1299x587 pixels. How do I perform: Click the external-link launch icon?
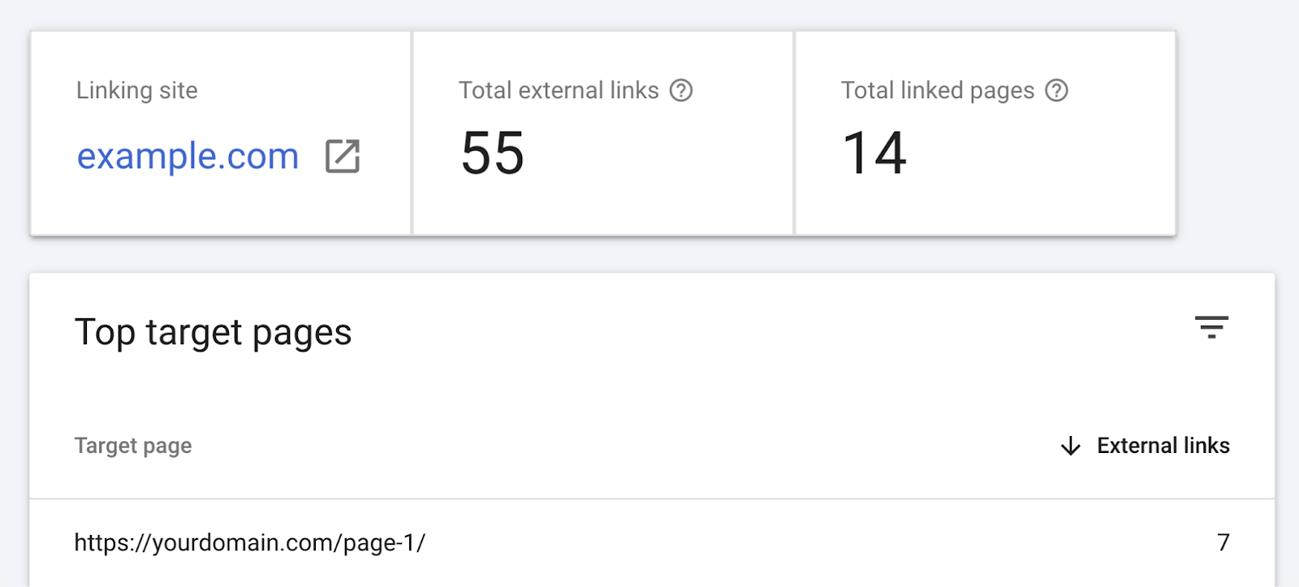342,155
